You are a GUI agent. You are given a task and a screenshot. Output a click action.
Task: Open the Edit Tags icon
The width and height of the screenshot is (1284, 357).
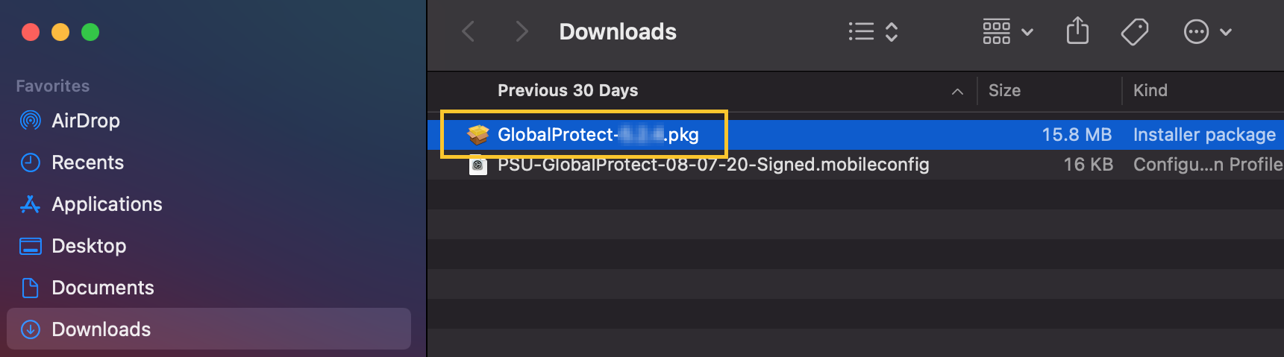tap(1134, 31)
